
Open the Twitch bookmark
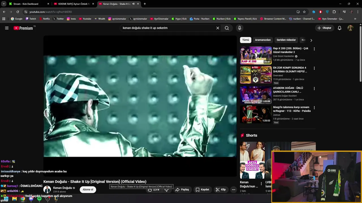click(31, 19)
